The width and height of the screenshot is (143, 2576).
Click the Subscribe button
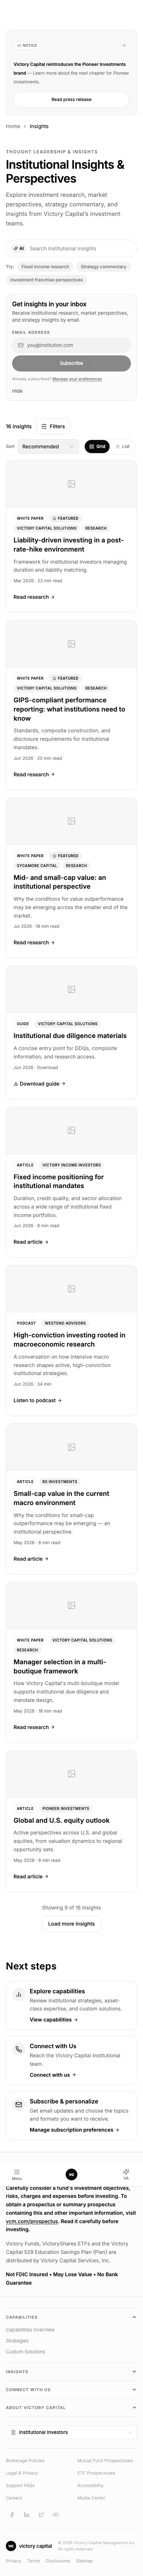pyautogui.click(x=71, y=363)
